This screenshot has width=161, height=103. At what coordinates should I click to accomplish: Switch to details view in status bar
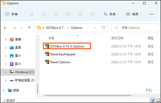[x=153, y=100]
